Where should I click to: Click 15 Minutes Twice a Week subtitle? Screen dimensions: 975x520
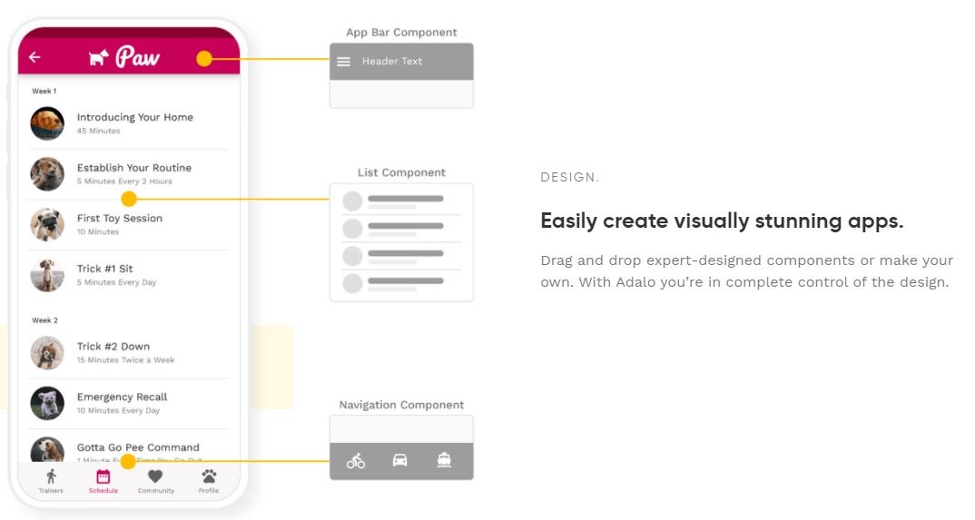pyautogui.click(x=125, y=360)
